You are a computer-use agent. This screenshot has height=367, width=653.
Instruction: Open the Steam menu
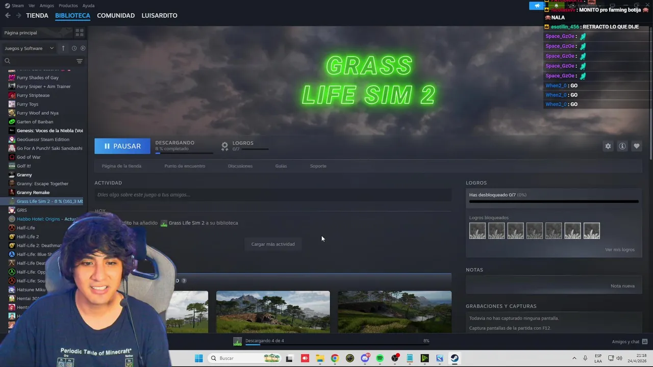click(x=18, y=6)
